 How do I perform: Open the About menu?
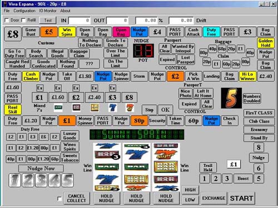click(x=65, y=11)
